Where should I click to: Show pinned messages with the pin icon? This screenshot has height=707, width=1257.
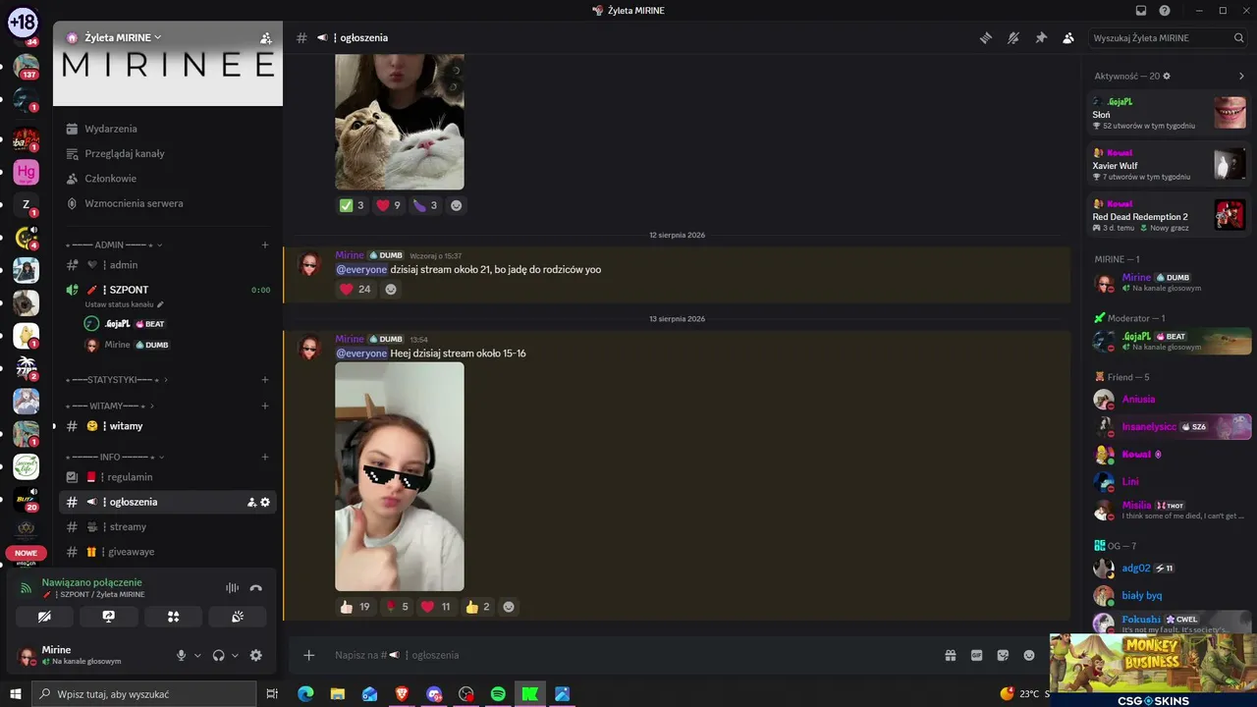point(1041,38)
